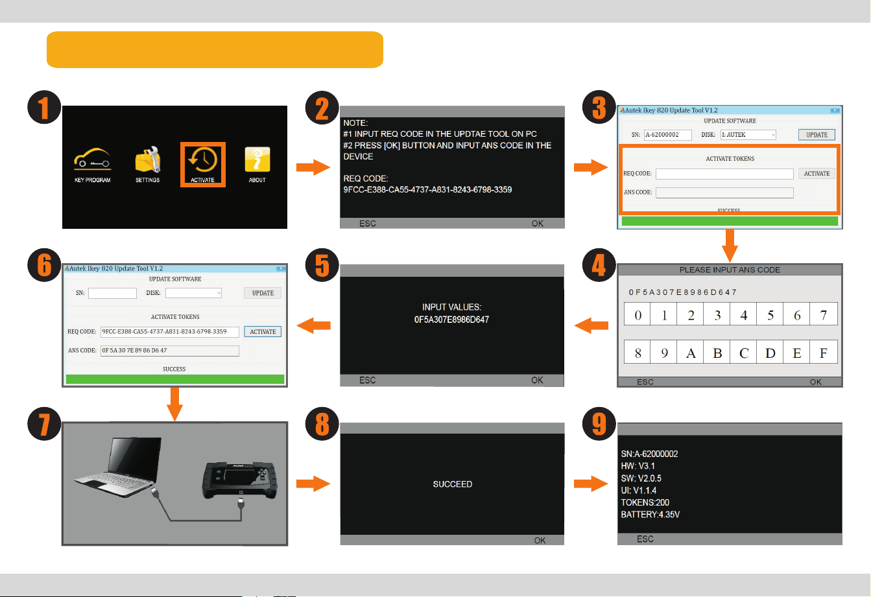The width and height of the screenshot is (871, 597).
Task: Tap keypad key C
Action: point(744,353)
